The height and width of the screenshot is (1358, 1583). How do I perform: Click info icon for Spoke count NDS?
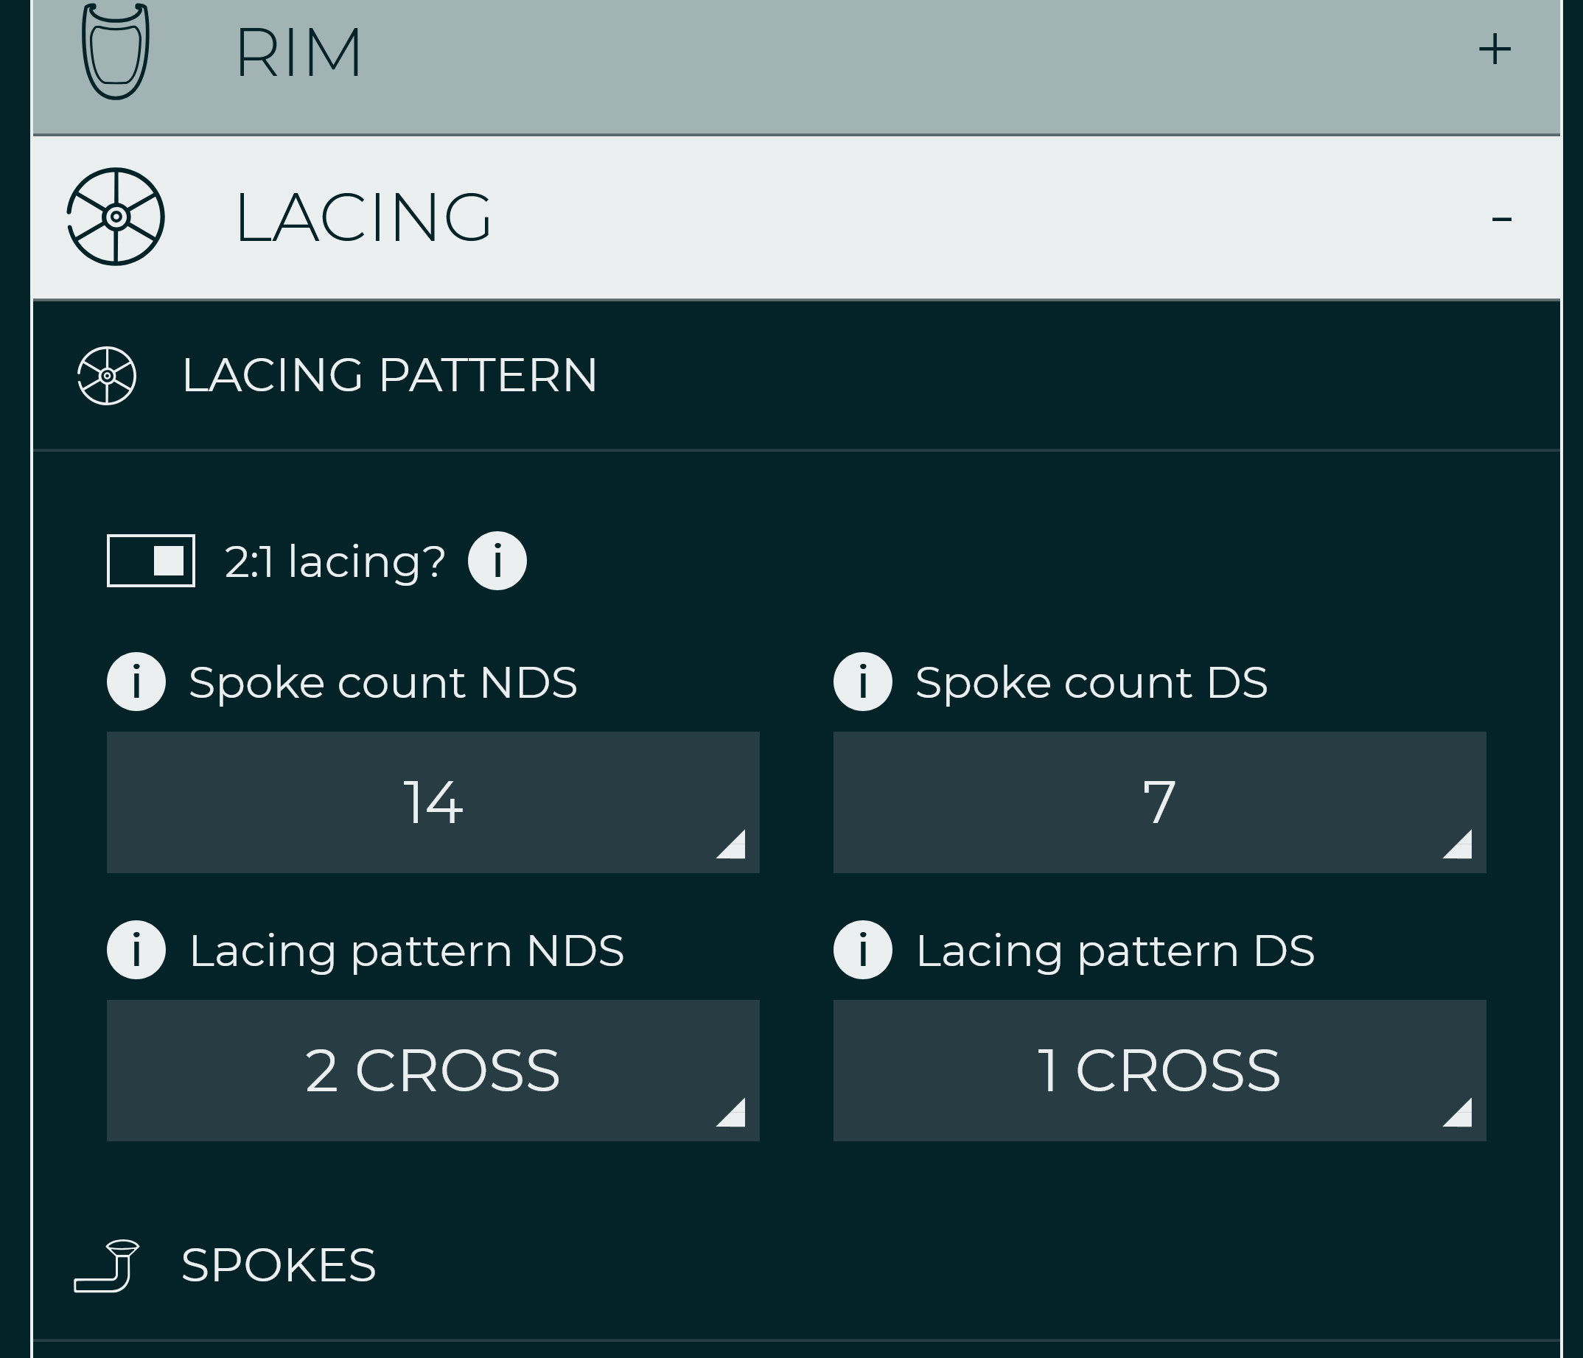[x=136, y=682]
